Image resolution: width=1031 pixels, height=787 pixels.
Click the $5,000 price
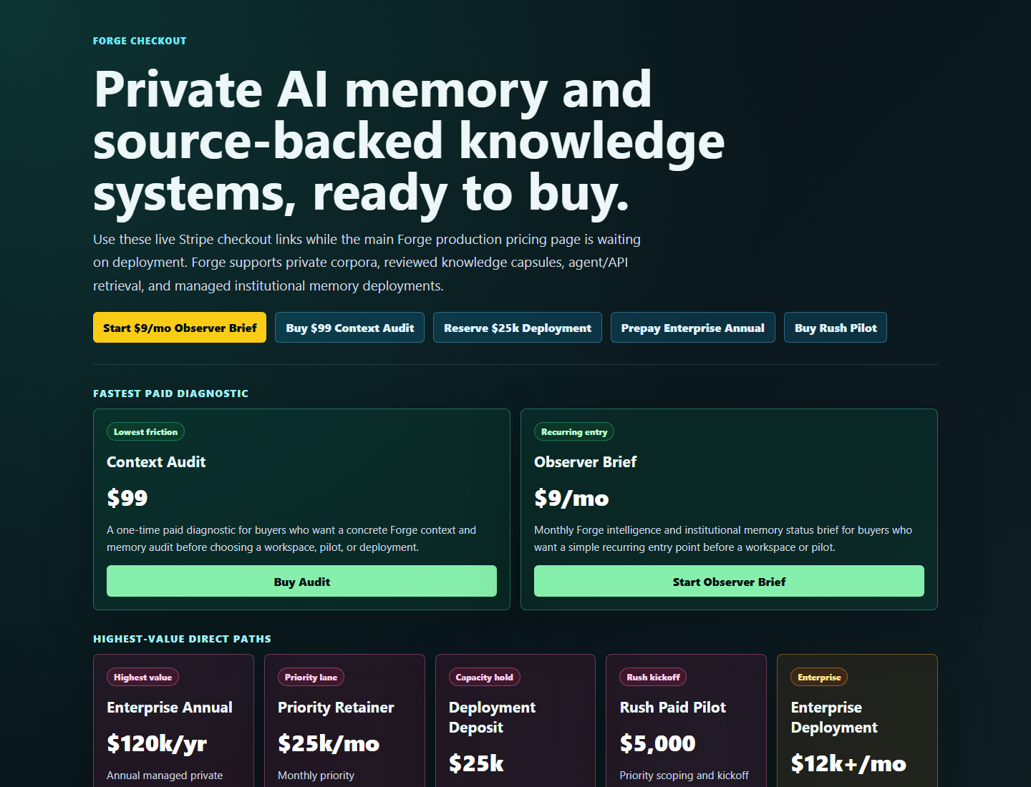(x=657, y=743)
